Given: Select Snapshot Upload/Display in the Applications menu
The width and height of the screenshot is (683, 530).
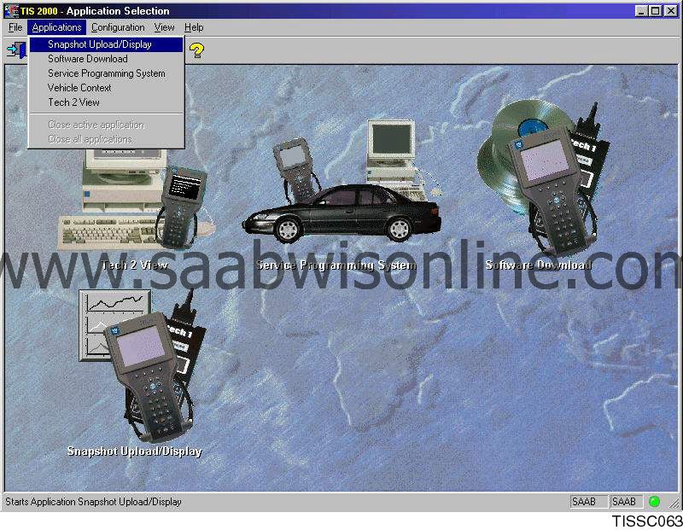Looking at the screenshot, I should click(99, 44).
